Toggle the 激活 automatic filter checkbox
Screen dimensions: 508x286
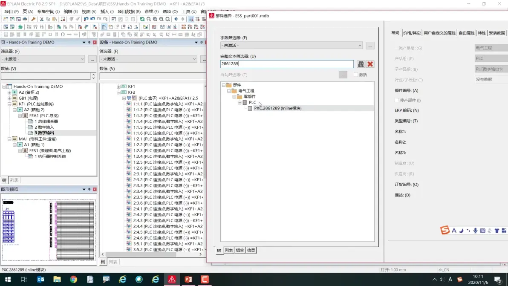pos(356,75)
